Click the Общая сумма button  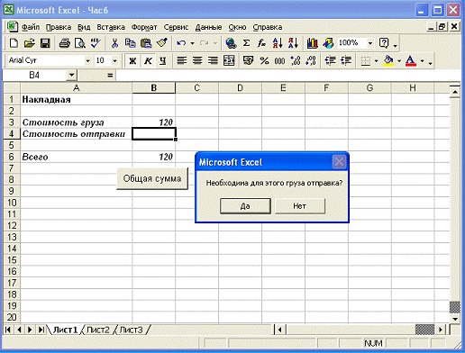pos(152,178)
